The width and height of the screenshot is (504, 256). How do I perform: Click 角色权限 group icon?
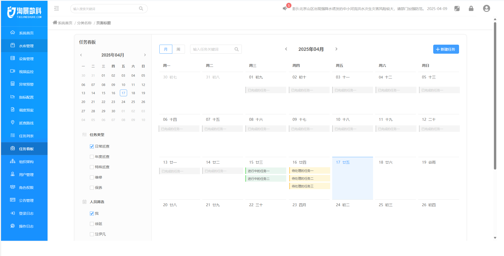tap(12, 187)
